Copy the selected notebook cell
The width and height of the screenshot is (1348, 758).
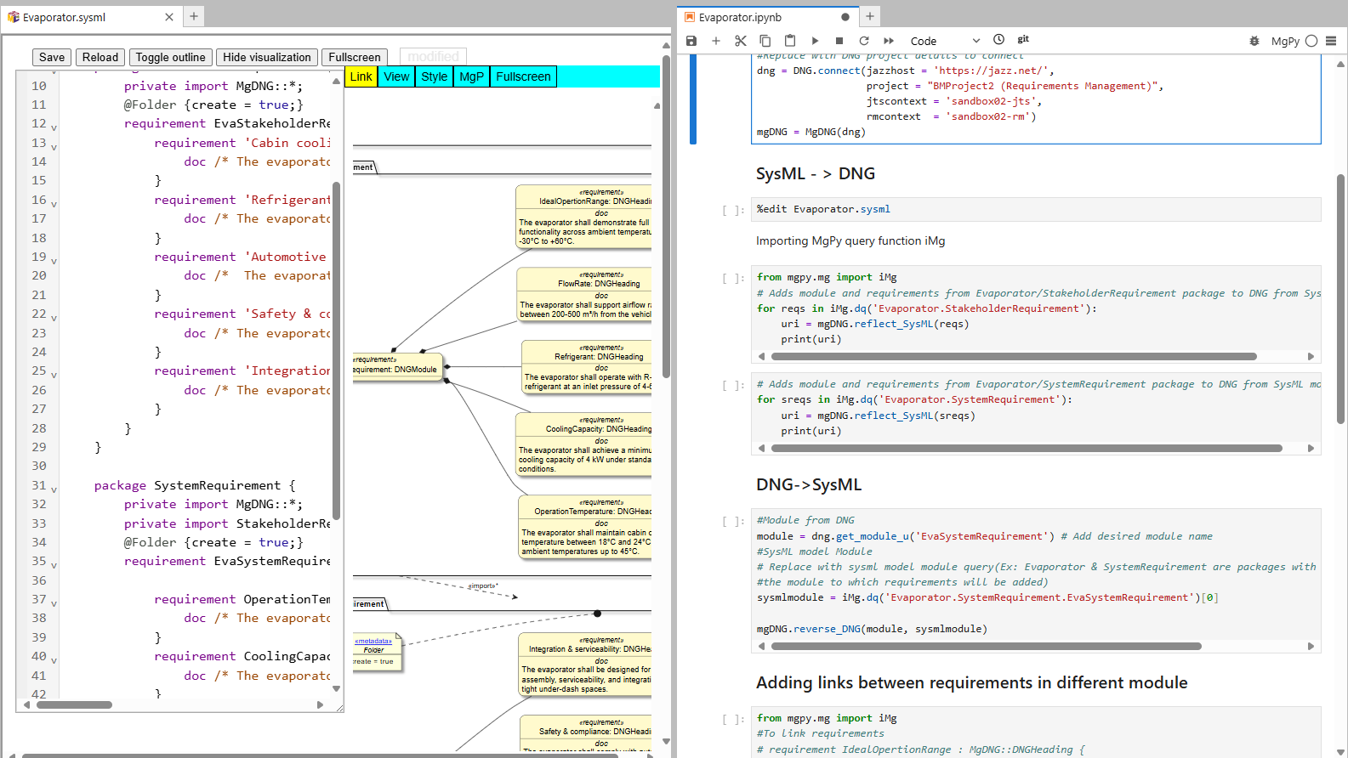pos(765,41)
